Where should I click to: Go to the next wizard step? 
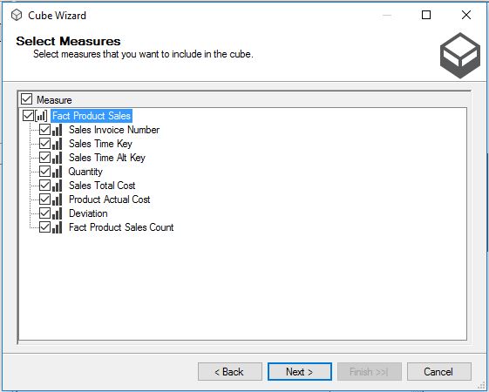pos(299,371)
